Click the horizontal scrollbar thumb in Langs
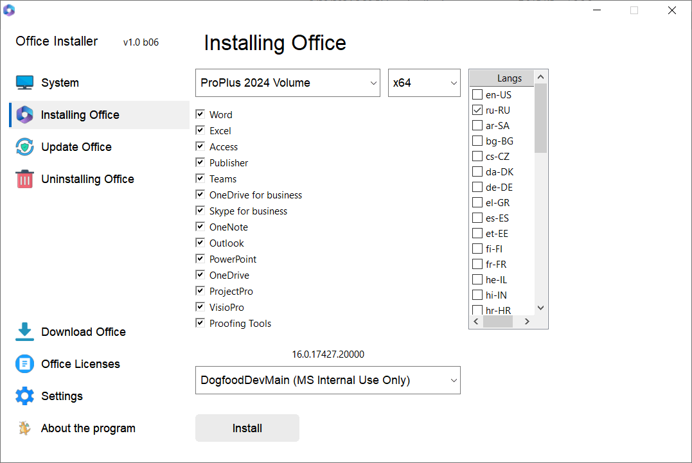Image resolution: width=692 pixels, height=463 pixels. coord(498,322)
